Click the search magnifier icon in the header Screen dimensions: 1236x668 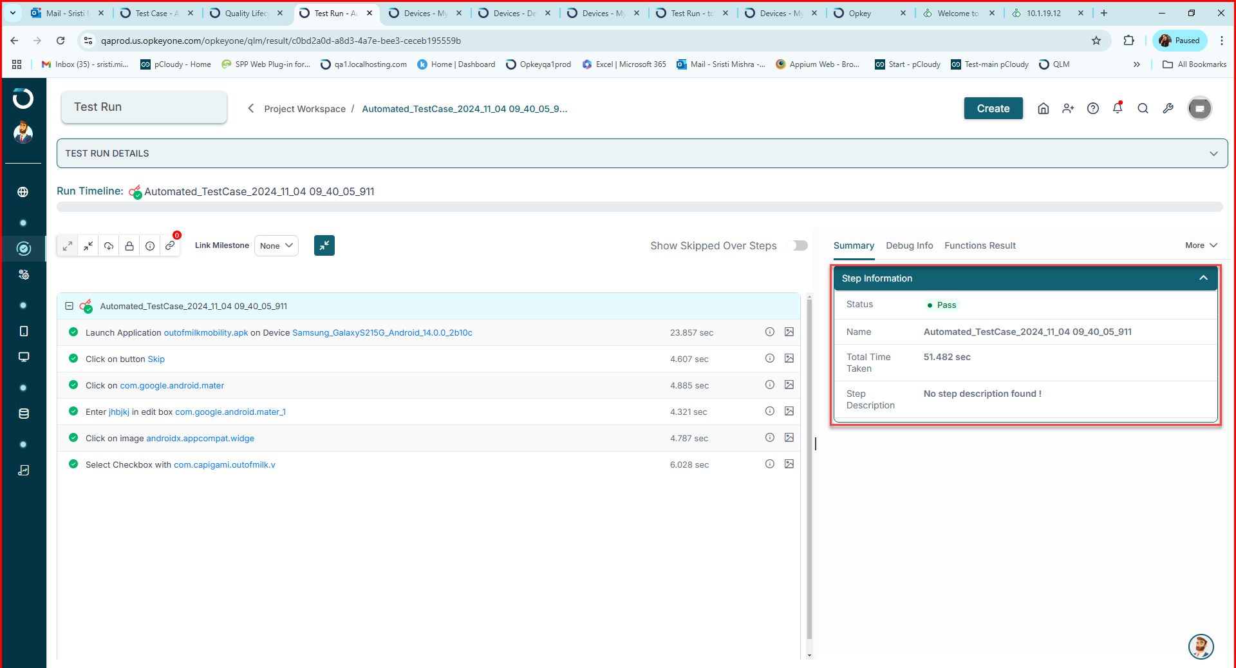pyautogui.click(x=1143, y=108)
